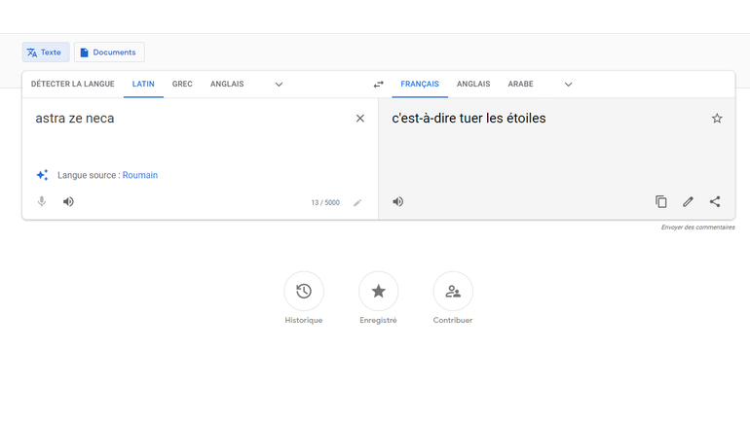
Task: Share the translation via share icon
Action: (715, 202)
